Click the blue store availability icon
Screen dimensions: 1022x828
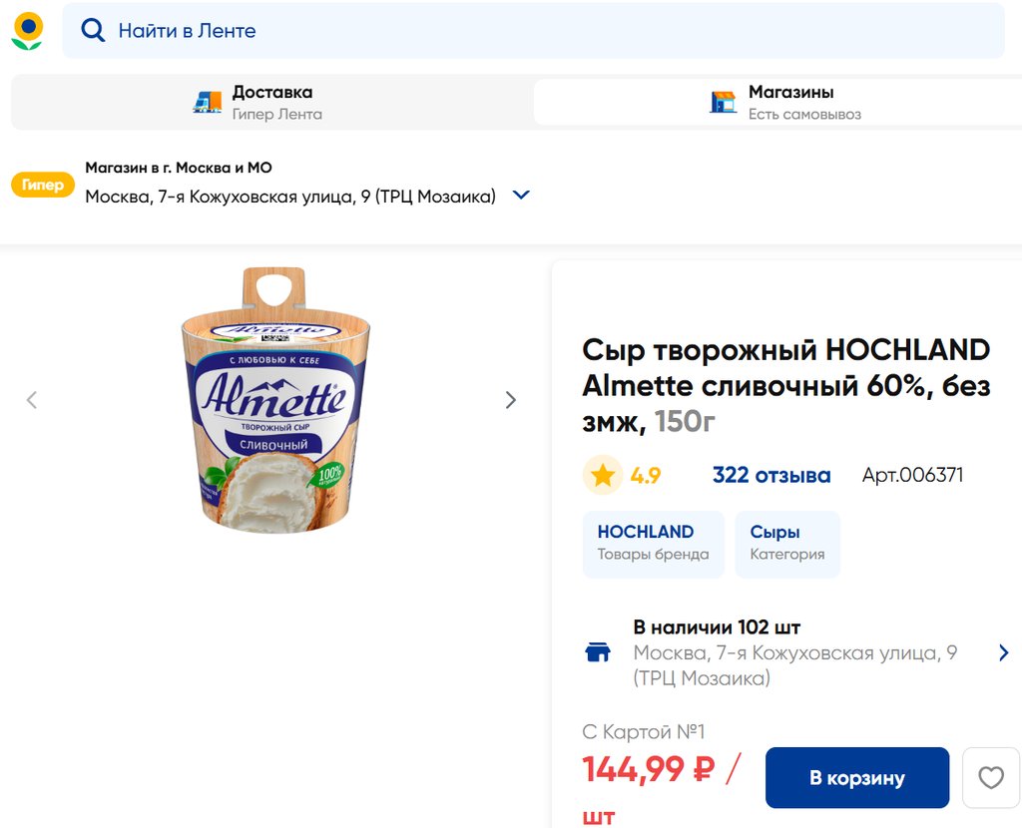[x=598, y=652]
